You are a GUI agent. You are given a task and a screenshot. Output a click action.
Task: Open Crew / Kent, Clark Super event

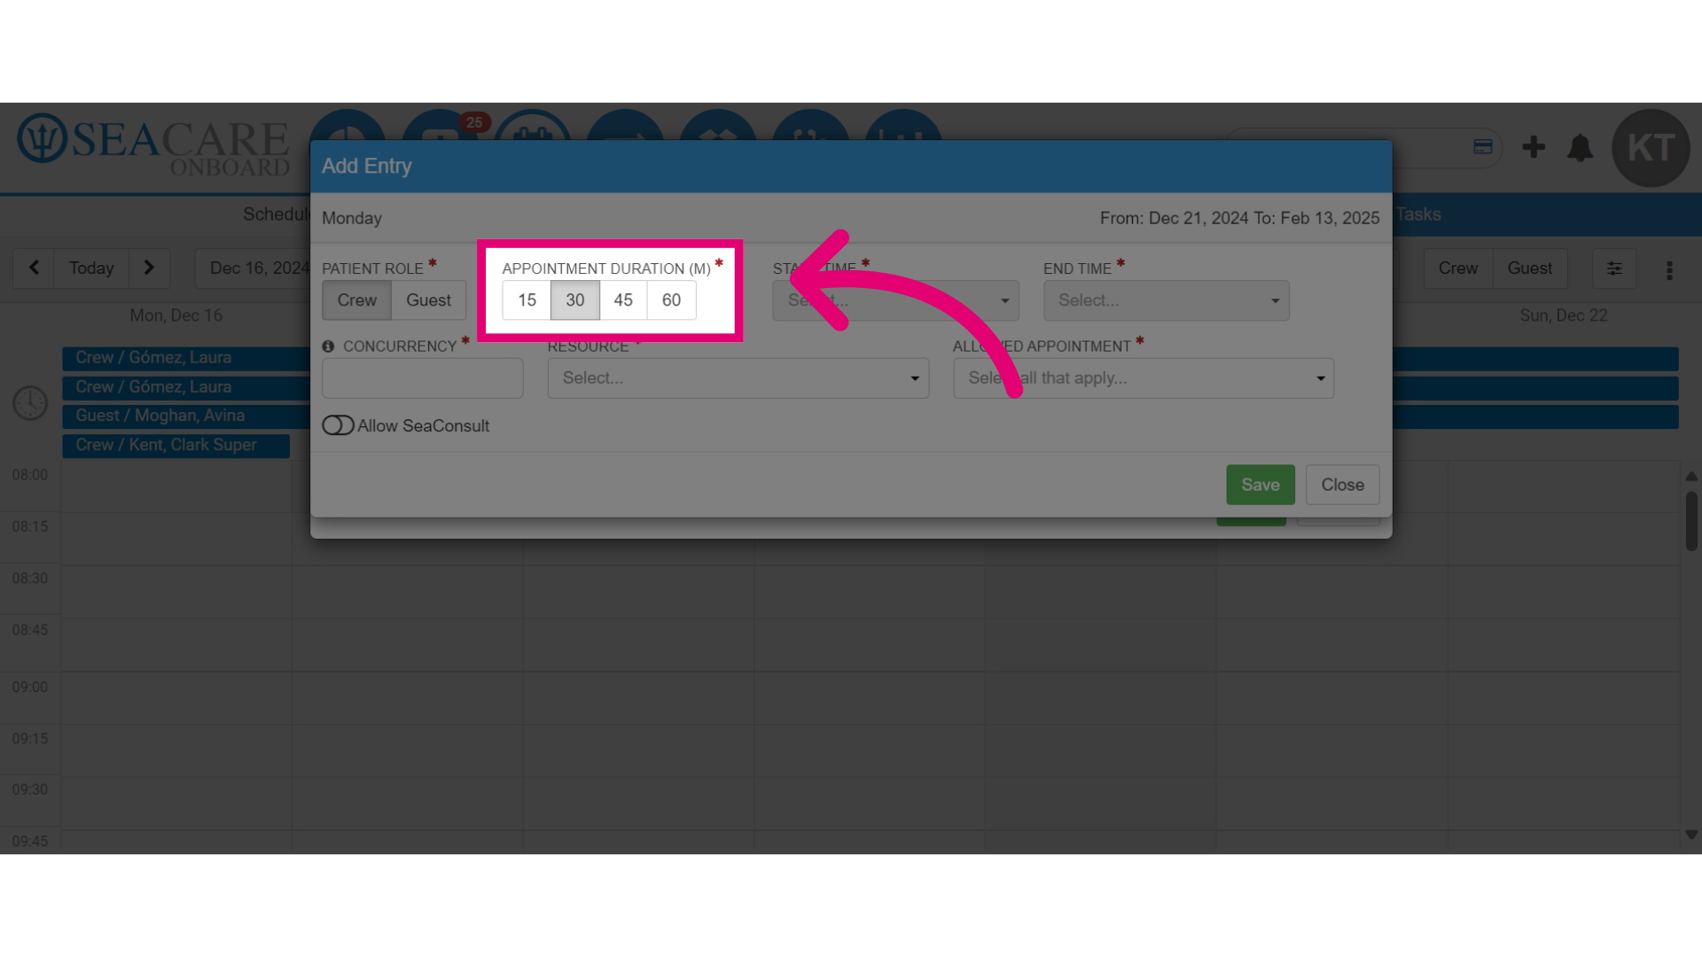(176, 445)
